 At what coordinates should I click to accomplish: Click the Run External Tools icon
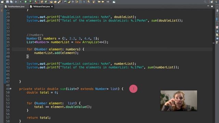click(36, 2)
